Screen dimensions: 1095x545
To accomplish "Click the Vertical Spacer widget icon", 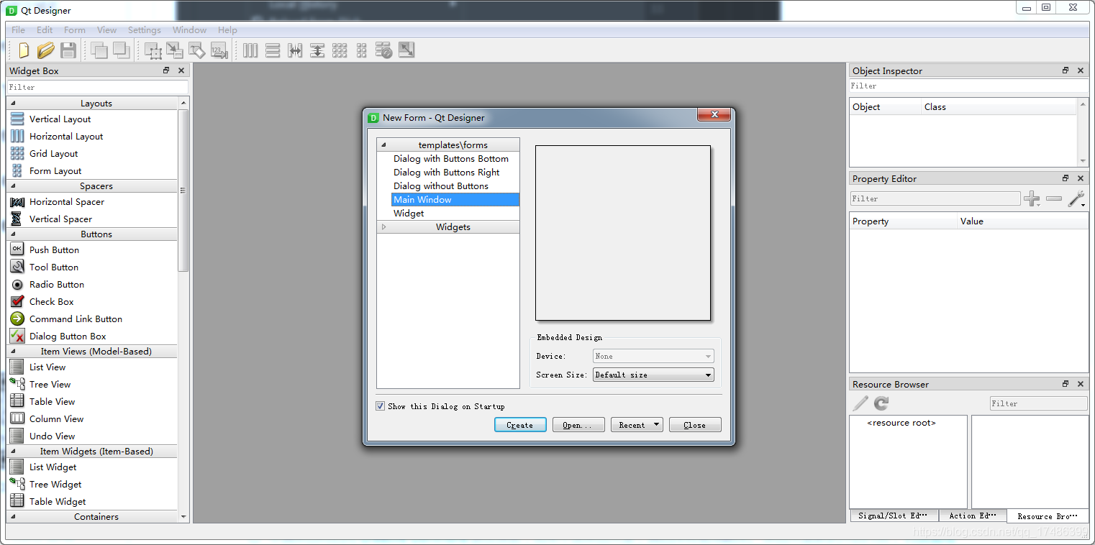I will [17, 219].
